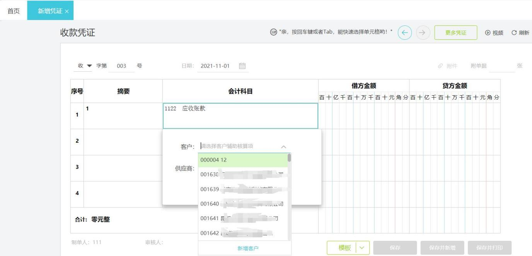Expand the 模板 button dropdown arrow
The image size is (532, 256).
(x=362, y=248)
